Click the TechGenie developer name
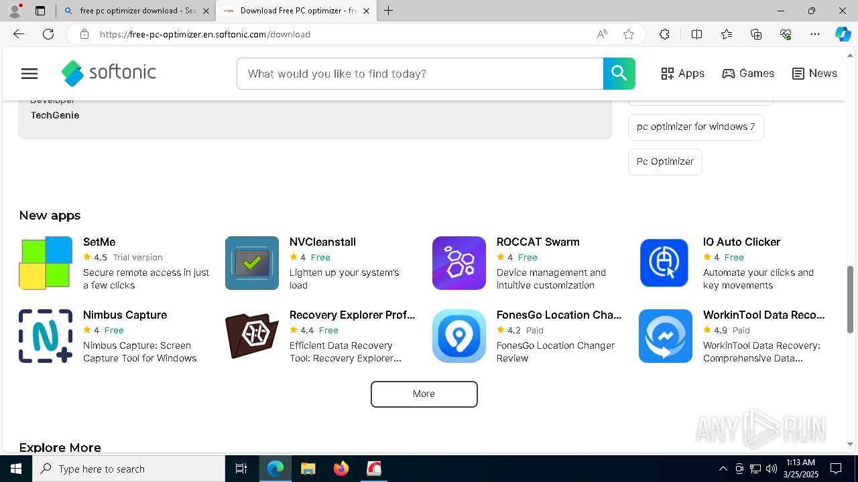Viewport: 858px width, 482px height. click(x=55, y=115)
